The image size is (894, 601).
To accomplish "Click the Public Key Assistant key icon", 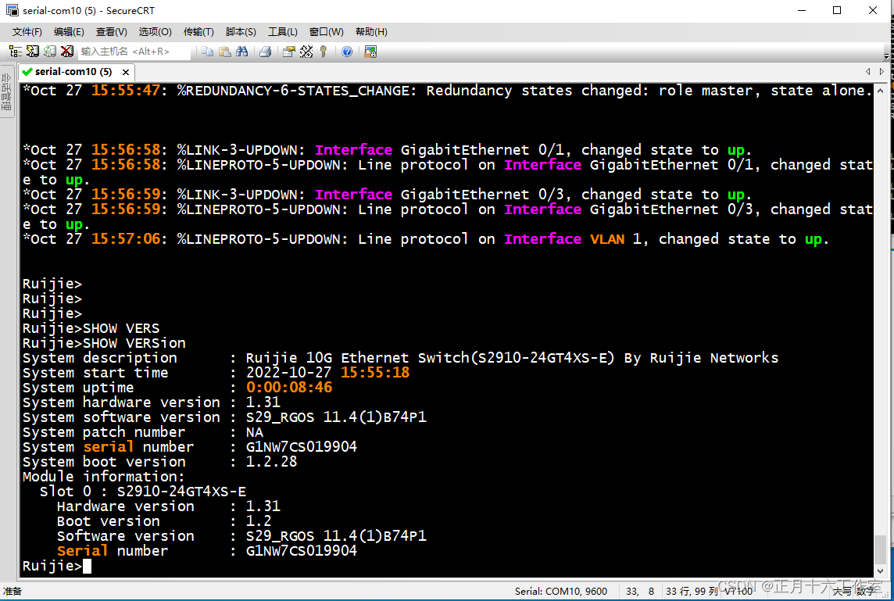I will (324, 52).
